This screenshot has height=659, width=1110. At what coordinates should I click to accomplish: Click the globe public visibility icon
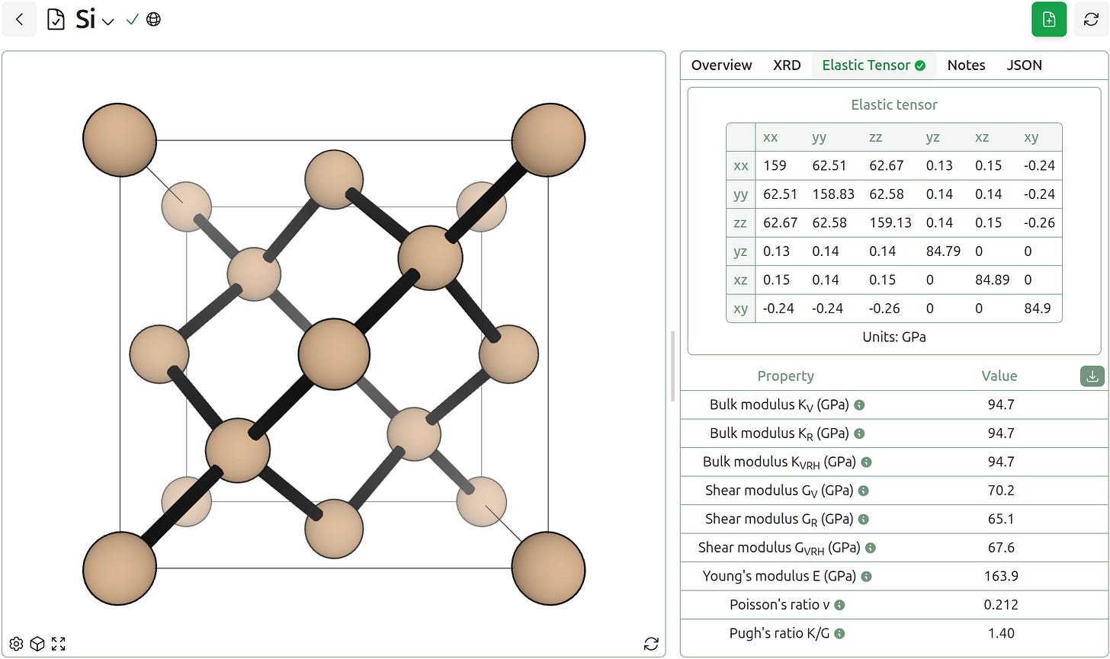coord(153,20)
